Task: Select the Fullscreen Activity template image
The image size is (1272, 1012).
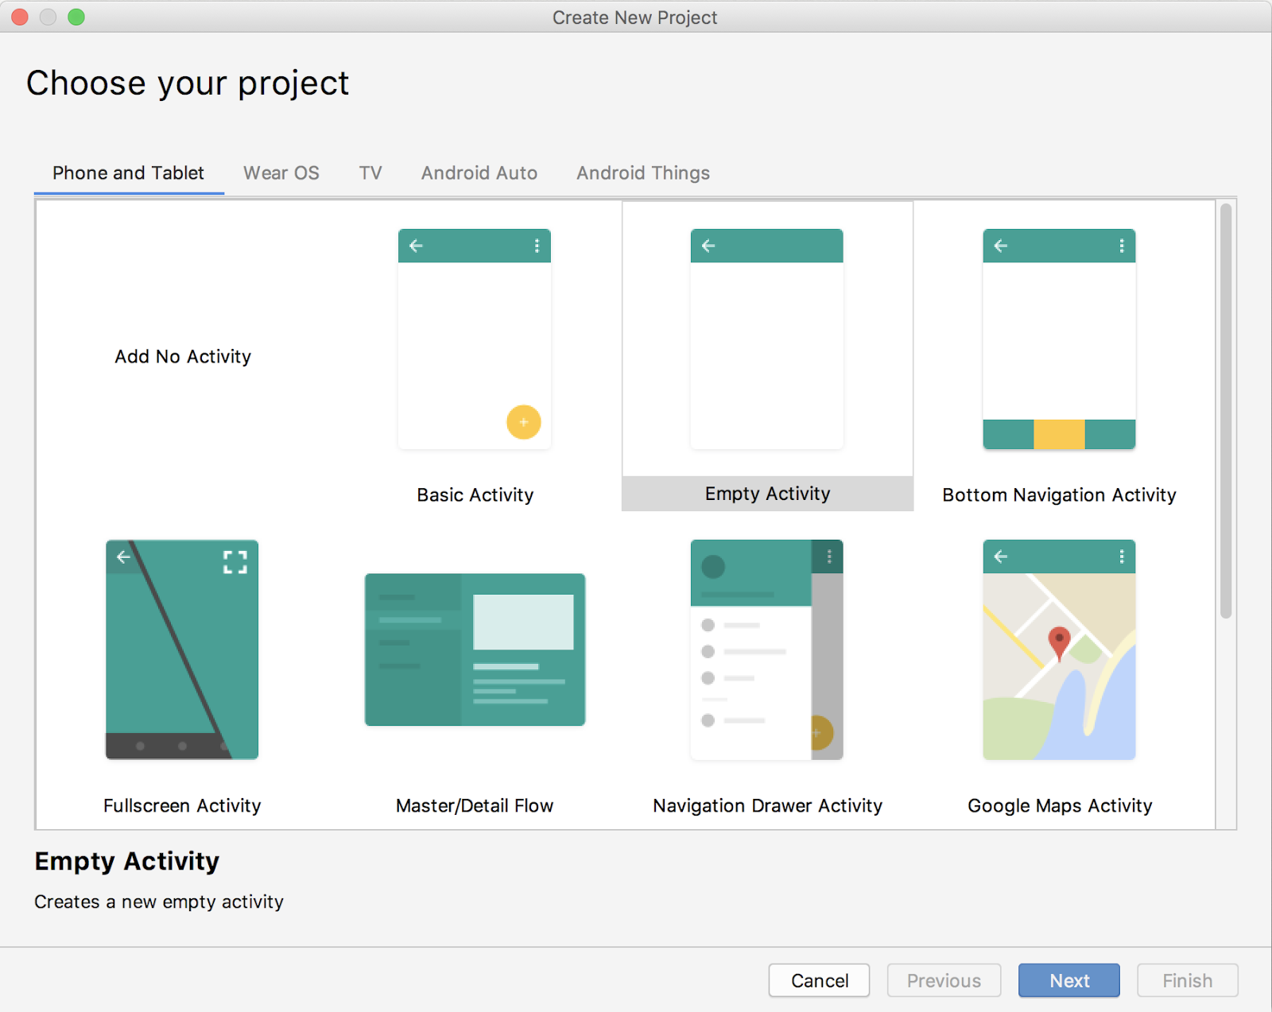Action: (182, 649)
